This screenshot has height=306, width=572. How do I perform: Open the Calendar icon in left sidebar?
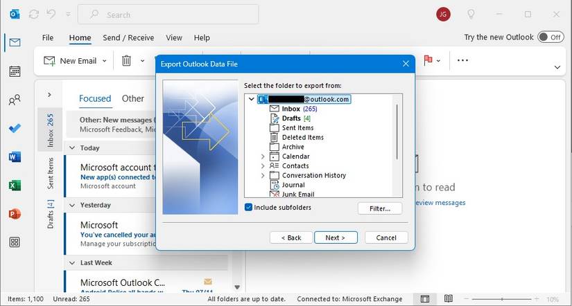15,71
